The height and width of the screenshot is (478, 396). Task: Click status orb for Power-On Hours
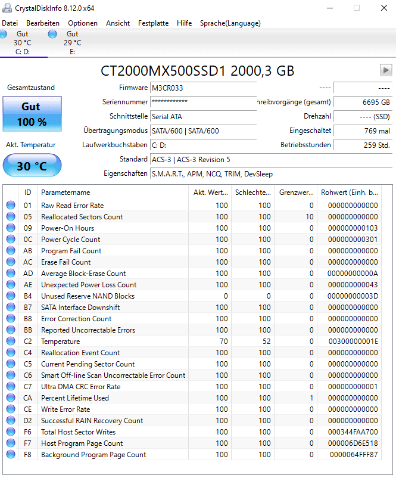(x=11, y=228)
